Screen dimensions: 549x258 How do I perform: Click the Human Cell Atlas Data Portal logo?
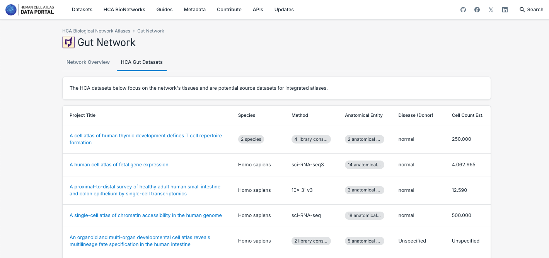click(30, 10)
